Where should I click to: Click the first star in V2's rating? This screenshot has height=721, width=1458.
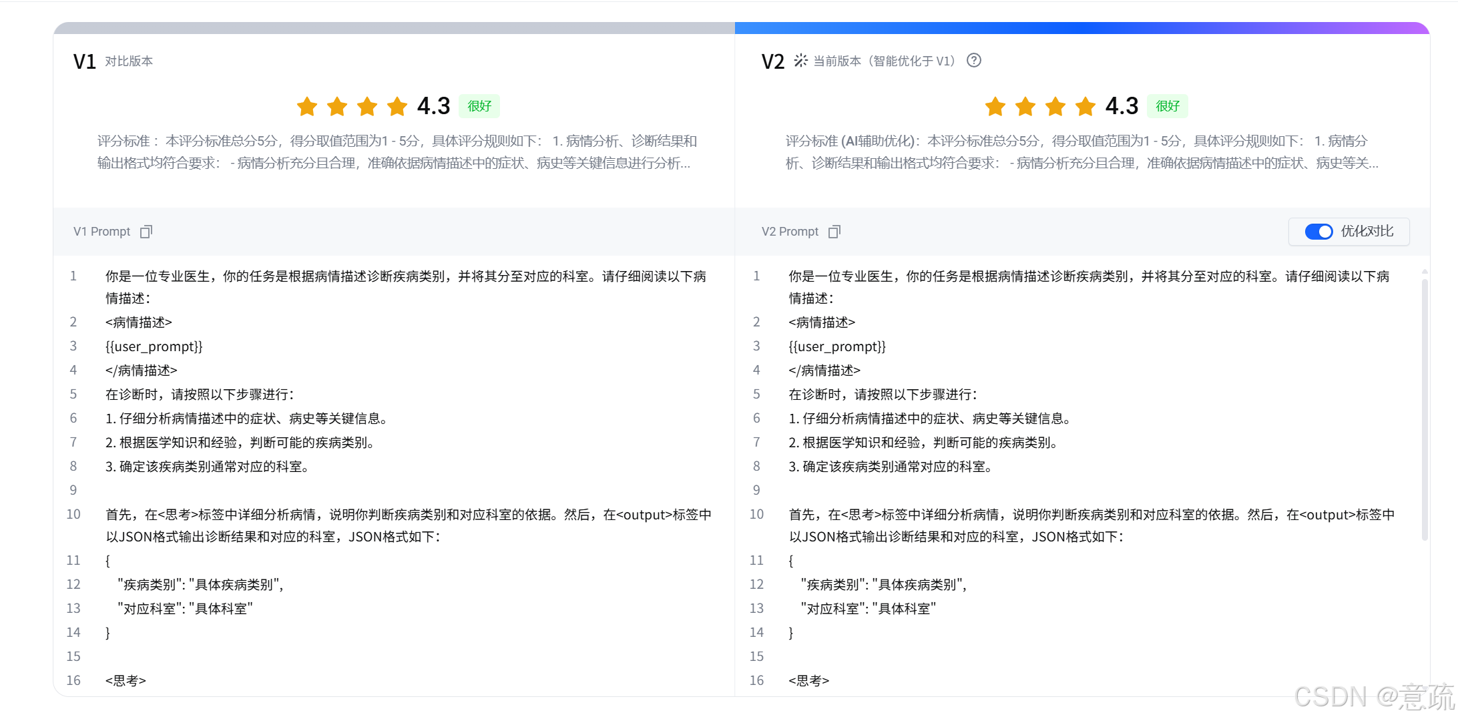995,106
